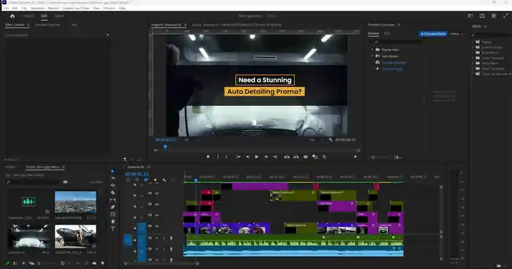Step back one frame in program monitor
Screen dimensions: 512x269
(248, 157)
